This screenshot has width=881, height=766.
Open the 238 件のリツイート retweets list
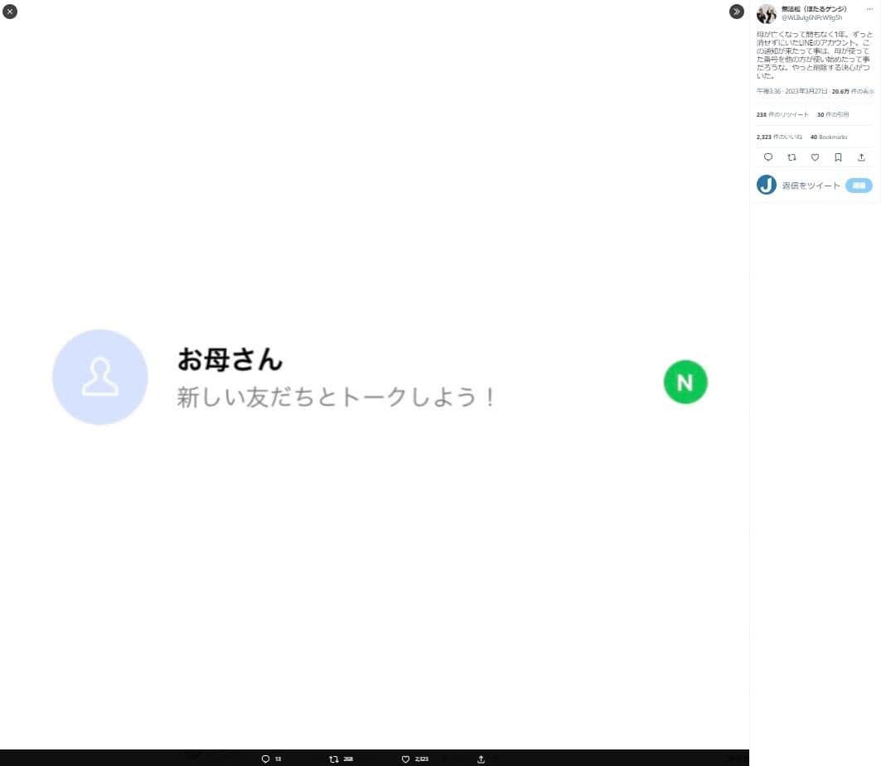tap(782, 114)
